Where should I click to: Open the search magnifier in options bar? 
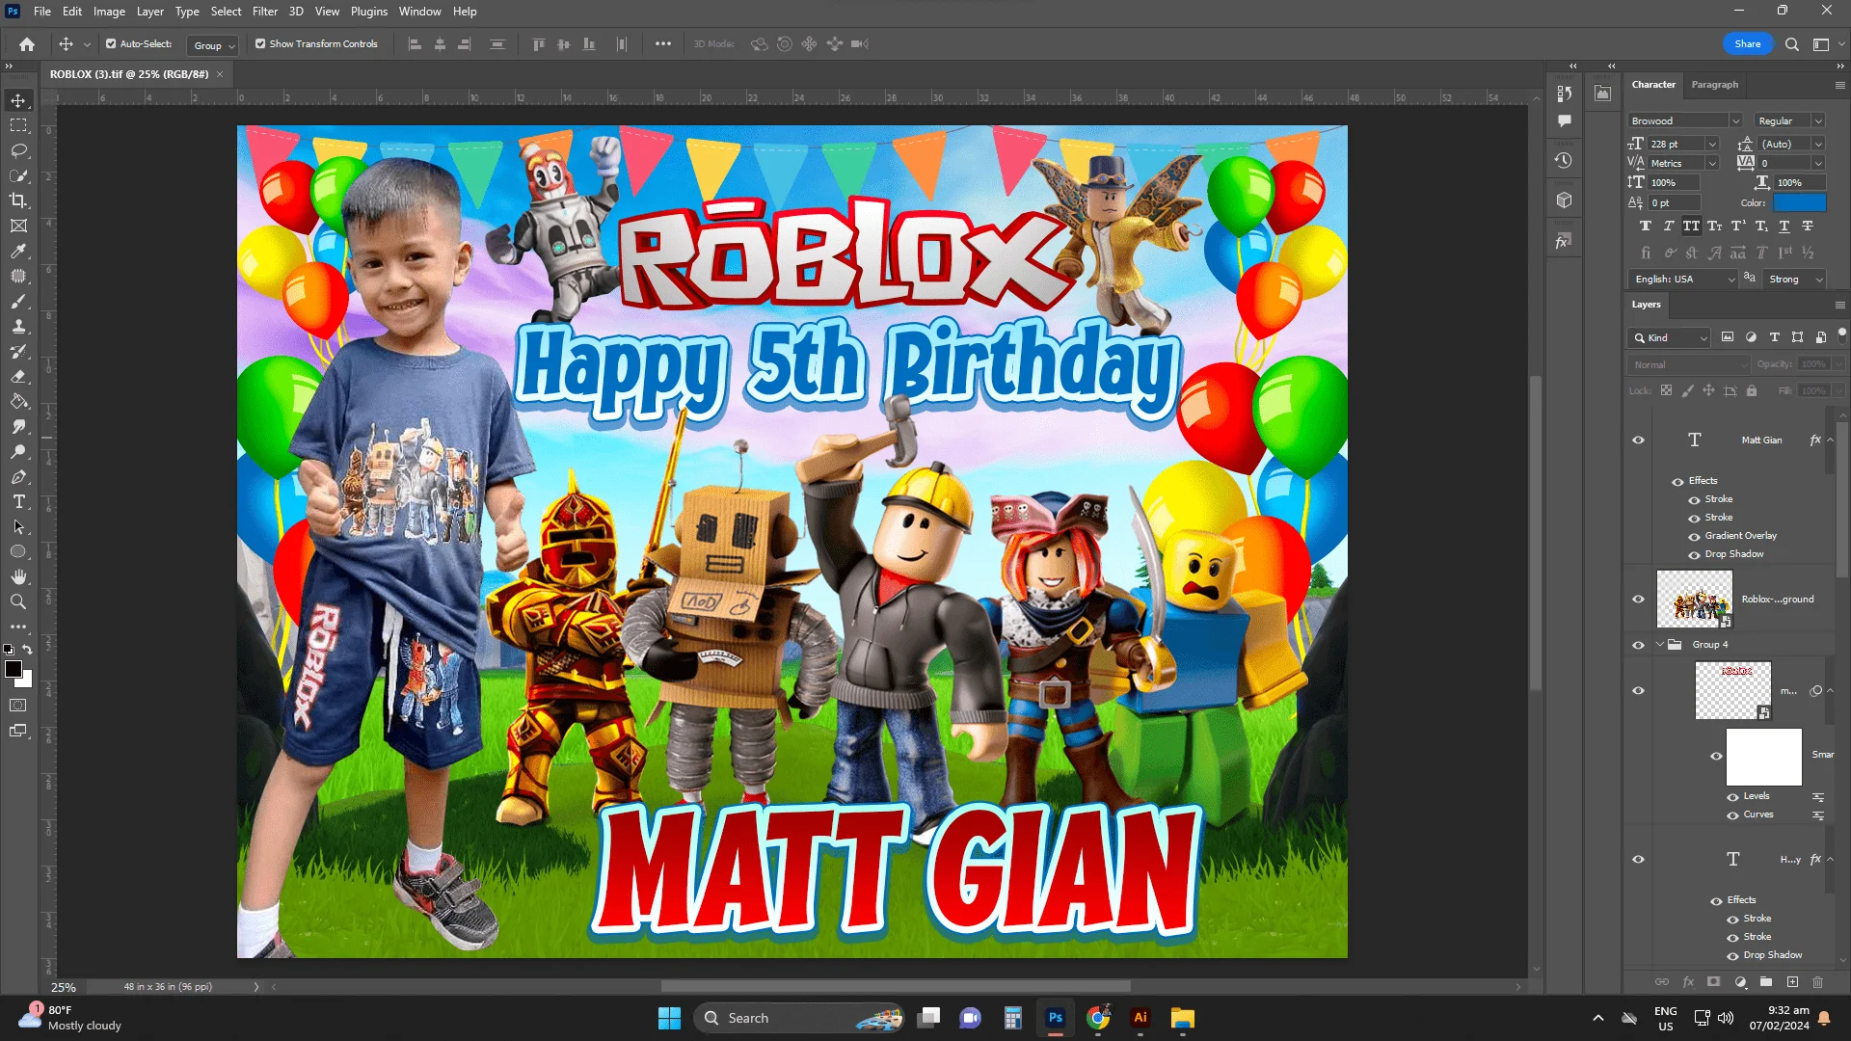click(1792, 44)
